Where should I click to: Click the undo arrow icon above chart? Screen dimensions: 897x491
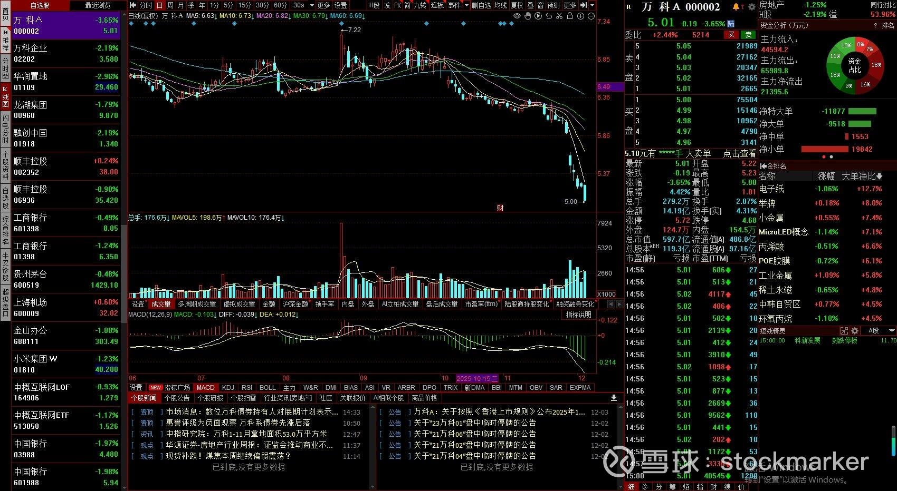click(x=549, y=16)
